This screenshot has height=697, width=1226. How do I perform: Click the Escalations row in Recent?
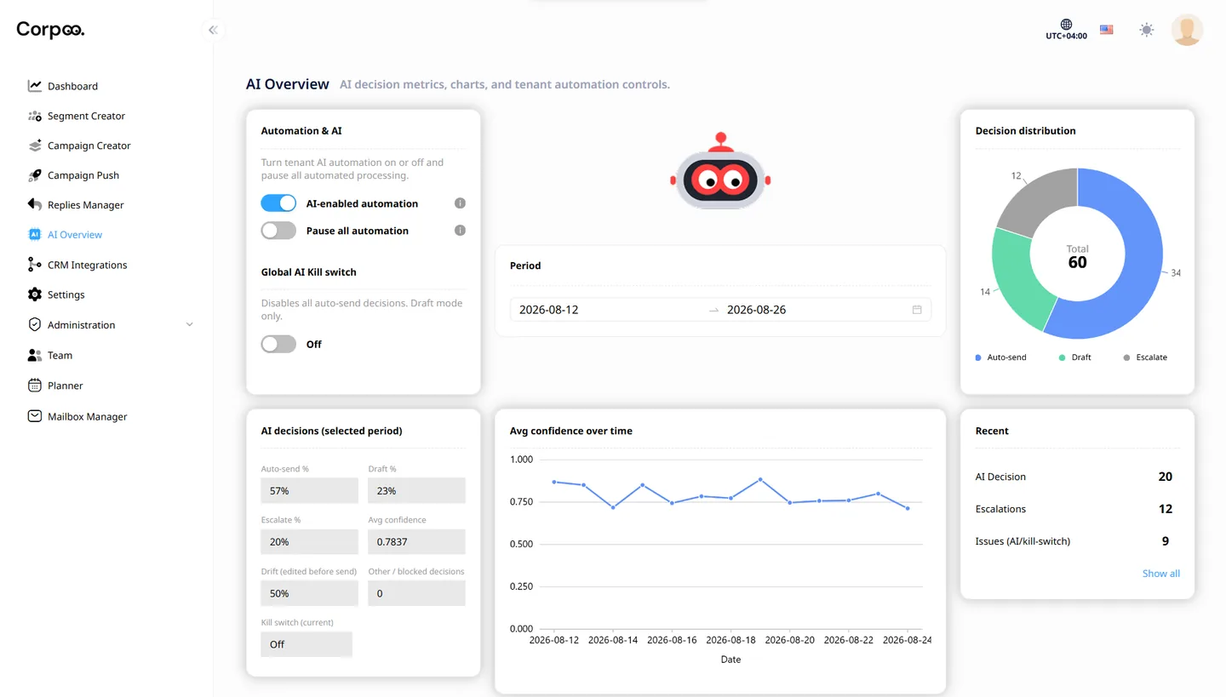click(x=1077, y=509)
